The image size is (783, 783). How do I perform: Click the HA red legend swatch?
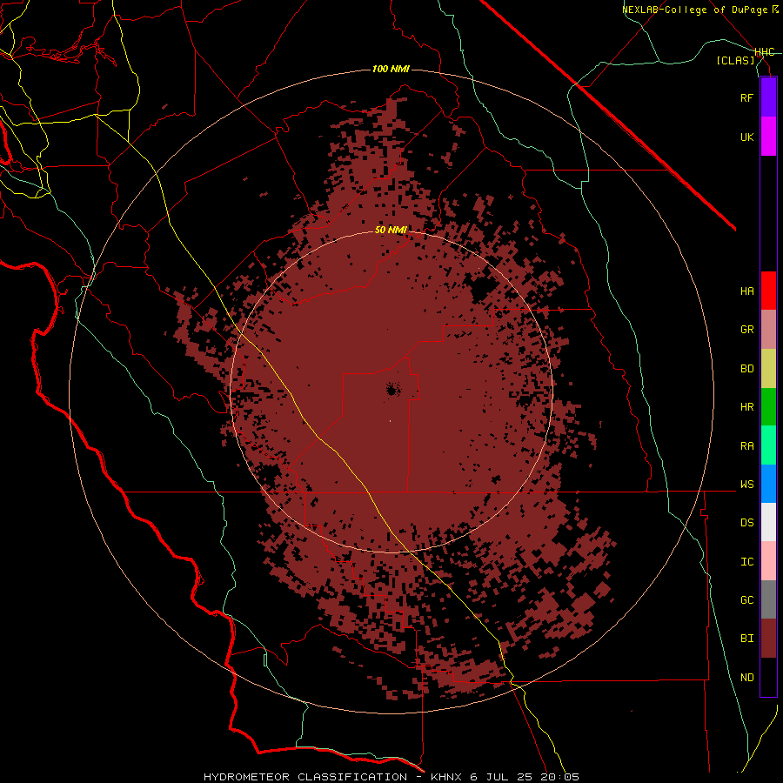[x=768, y=291]
